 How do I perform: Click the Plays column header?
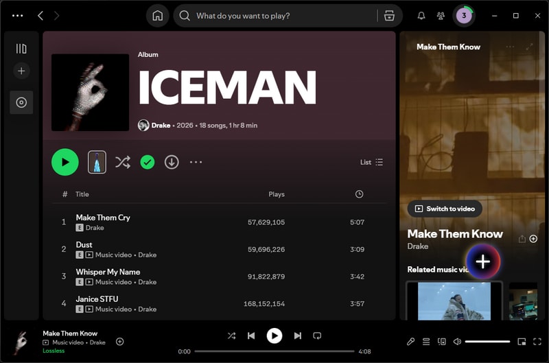point(277,194)
